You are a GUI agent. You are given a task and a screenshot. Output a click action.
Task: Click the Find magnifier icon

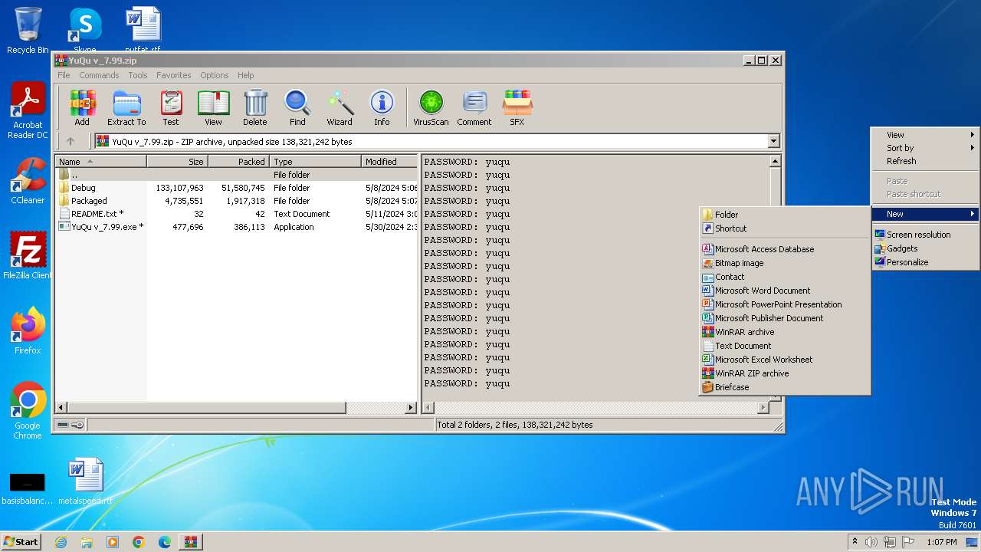point(297,107)
